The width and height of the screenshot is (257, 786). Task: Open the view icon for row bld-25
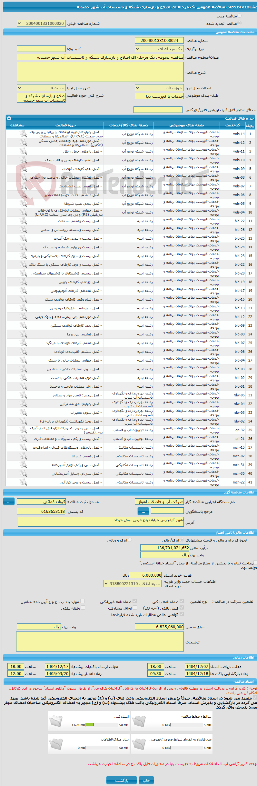(x=23, y=238)
